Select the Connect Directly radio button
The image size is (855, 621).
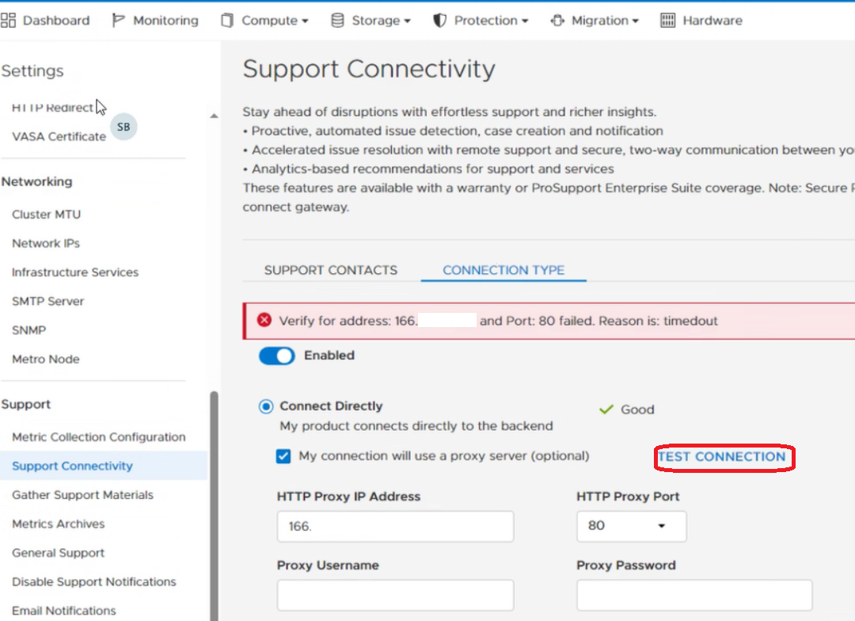click(266, 406)
